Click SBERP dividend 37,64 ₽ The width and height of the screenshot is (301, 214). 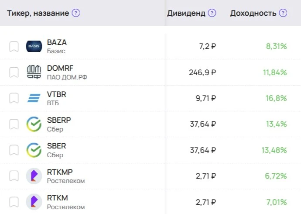[x=203, y=124]
